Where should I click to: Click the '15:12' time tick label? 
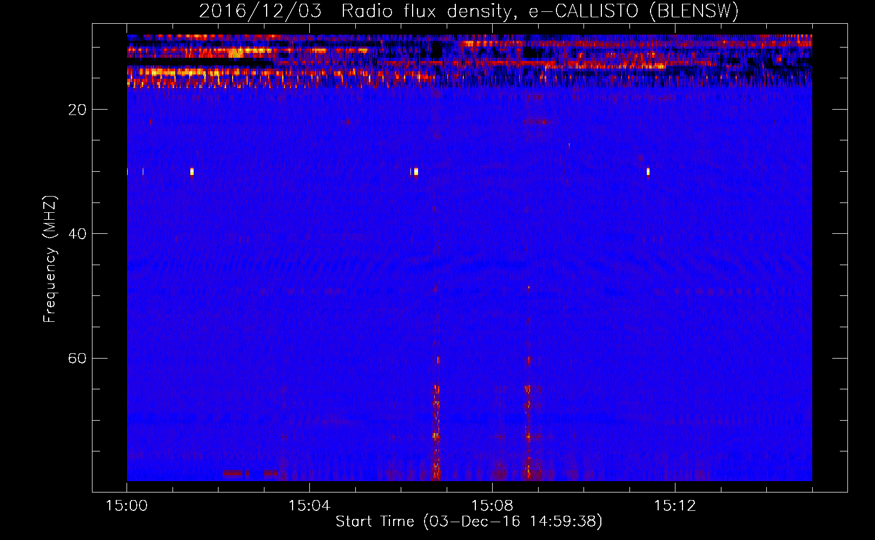675,506
